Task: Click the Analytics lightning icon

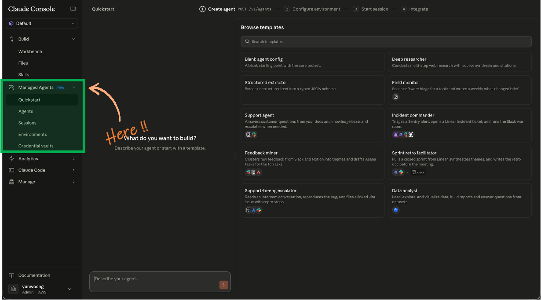Action: pyautogui.click(x=11, y=159)
